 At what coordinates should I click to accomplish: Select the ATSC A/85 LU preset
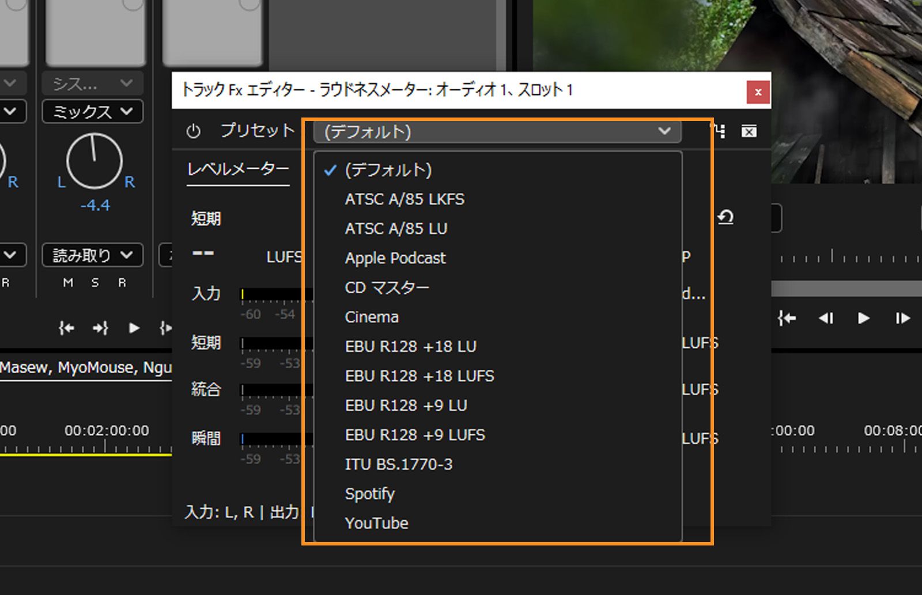click(498, 229)
